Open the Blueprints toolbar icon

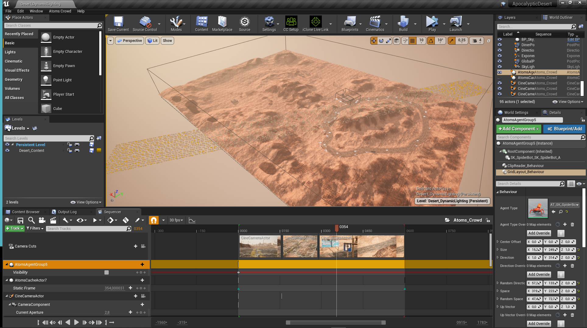(x=350, y=24)
